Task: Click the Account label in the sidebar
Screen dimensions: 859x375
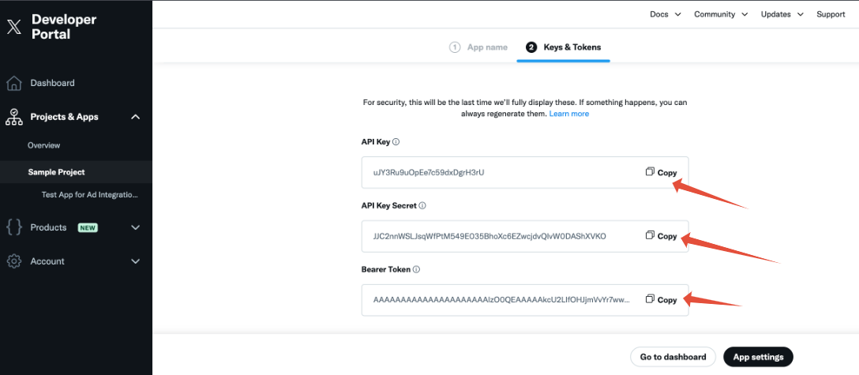Action: [x=47, y=261]
